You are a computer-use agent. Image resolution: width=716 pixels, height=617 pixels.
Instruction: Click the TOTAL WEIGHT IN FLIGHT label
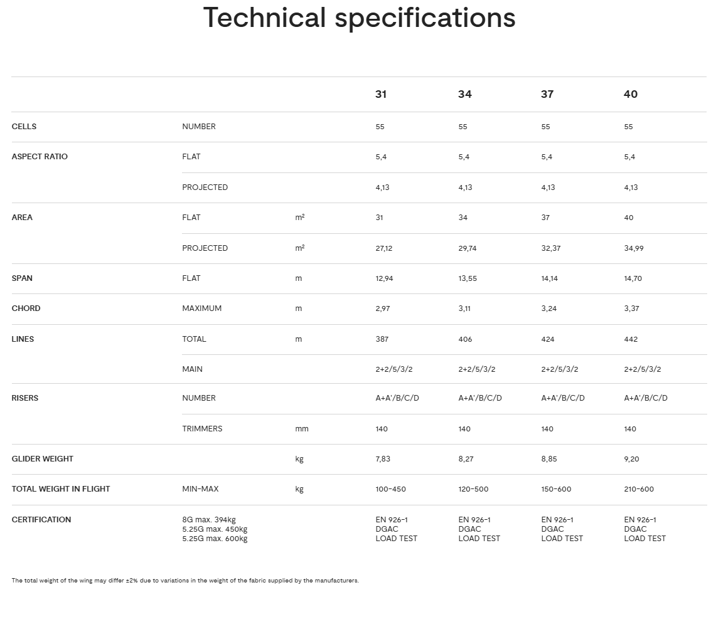tap(61, 489)
